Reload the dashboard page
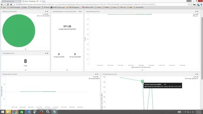The height and width of the screenshot is (114, 203). 8,4
